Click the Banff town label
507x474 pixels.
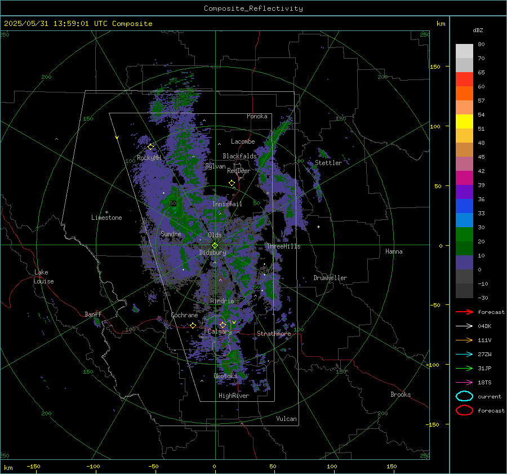(x=93, y=314)
